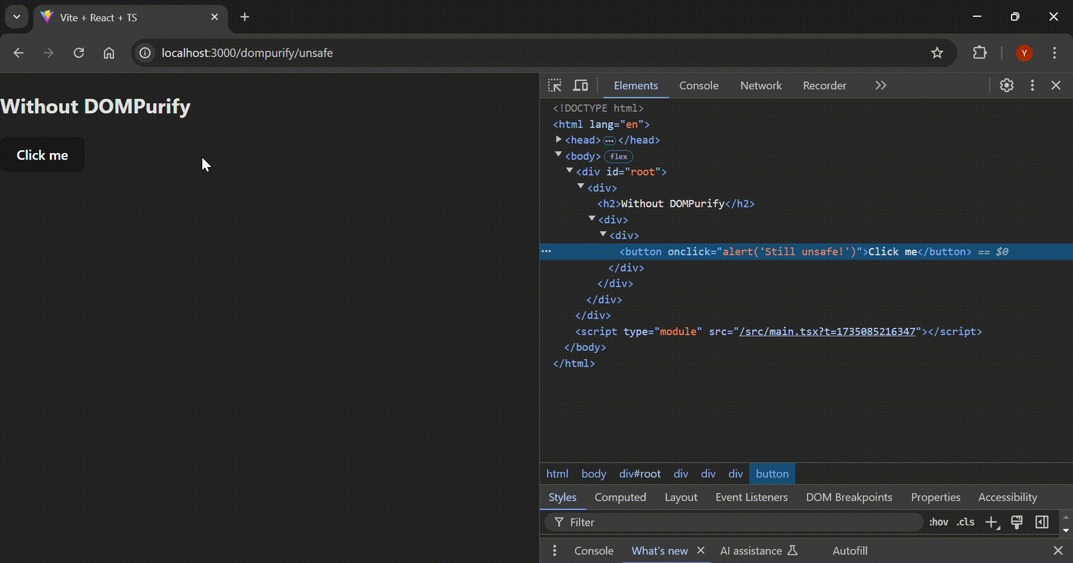Image resolution: width=1073 pixels, height=563 pixels.
Task: Open the More tabs chevron menu
Action: click(x=880, y=85)
